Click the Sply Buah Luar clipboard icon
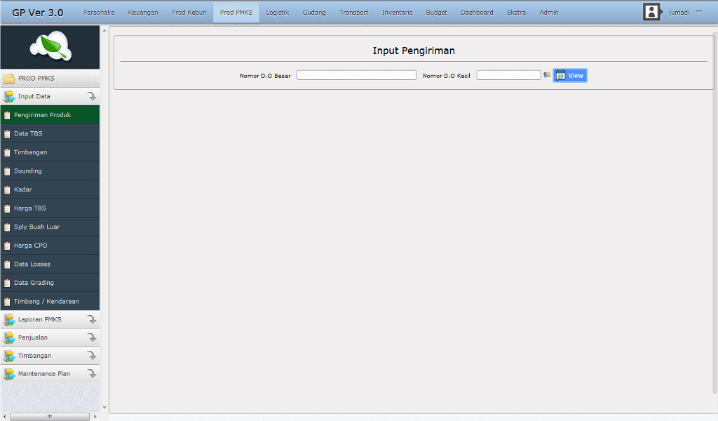This screenshot has width=718, height=421. coord(7,227)
